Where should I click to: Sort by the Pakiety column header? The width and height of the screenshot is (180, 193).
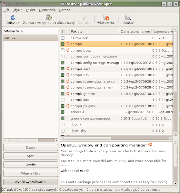click(x=94, y=32)
